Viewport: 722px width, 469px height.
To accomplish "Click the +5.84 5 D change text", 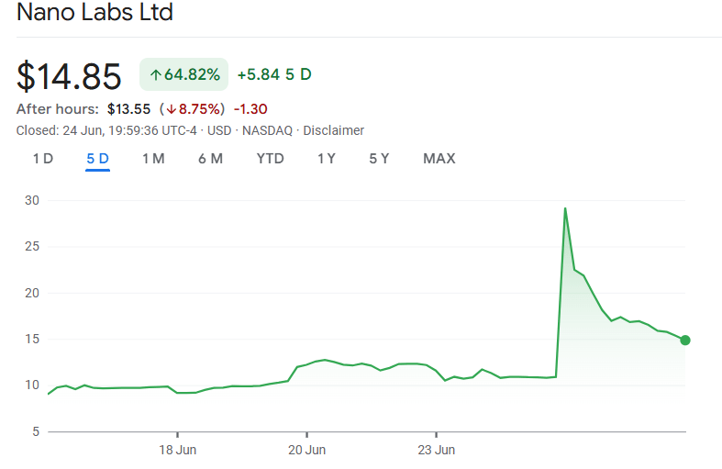I will coord(274,74).
